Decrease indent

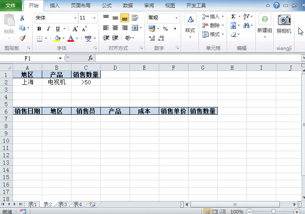pos(106,38)
